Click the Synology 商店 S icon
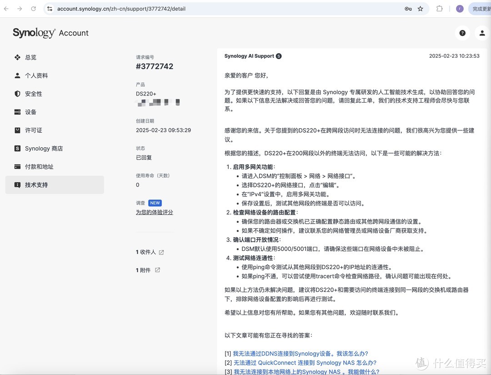491x375 pixels. click(18, 148)
